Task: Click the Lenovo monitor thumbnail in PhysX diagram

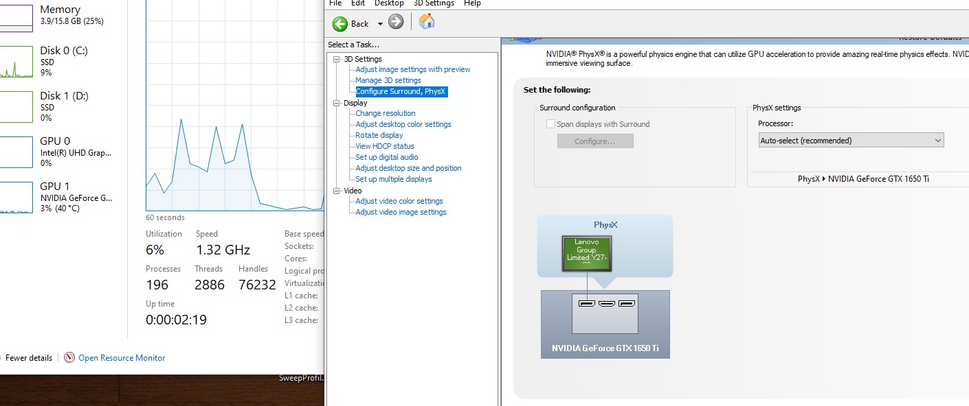Action: pos(587,254)
